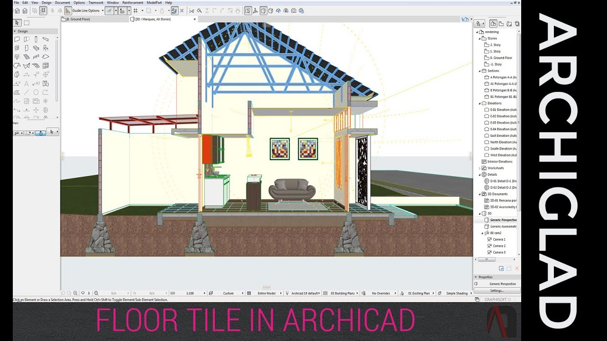Close the 3D / Marquee tab
Viewport: 607px width, 341px height.
pos(194,19)
